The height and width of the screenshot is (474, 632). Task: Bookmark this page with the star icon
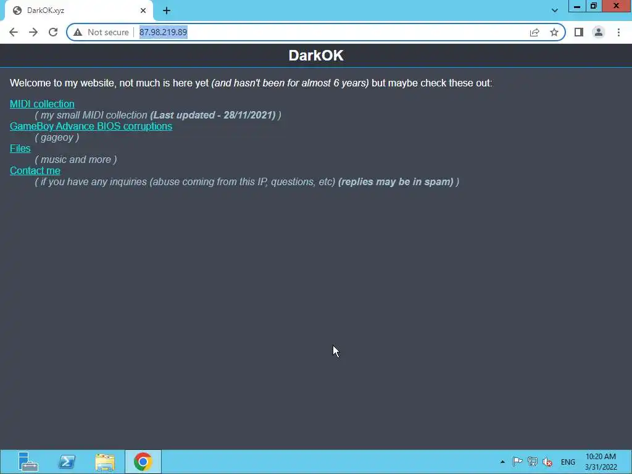point(554,32)
